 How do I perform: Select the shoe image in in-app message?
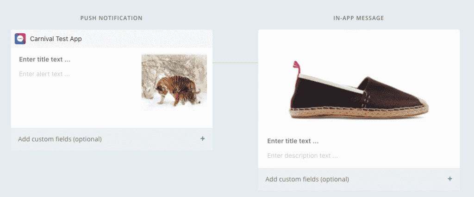pyautogui.click(x=359, y=92)
